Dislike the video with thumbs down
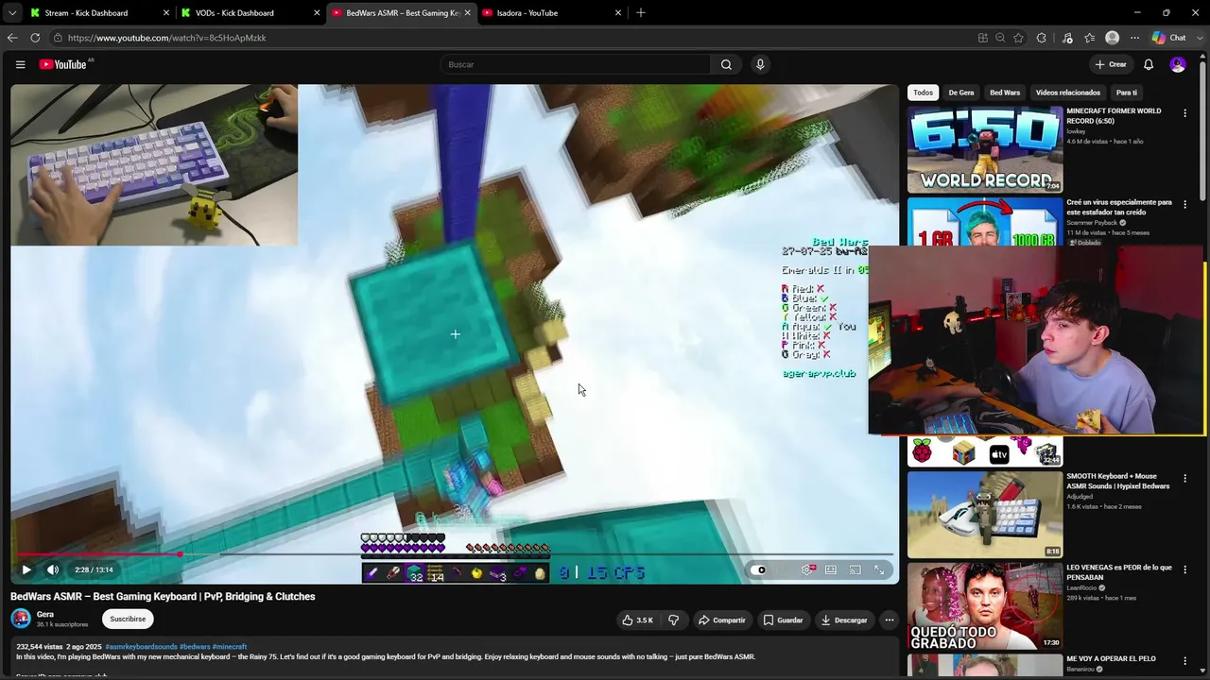This screenshot has width=1210, height=680. (674, 620)
